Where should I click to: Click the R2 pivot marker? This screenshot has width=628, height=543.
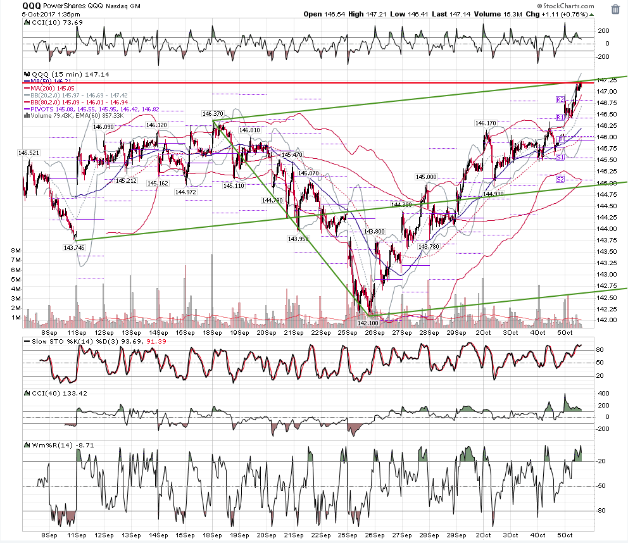[x=560, y=100]
